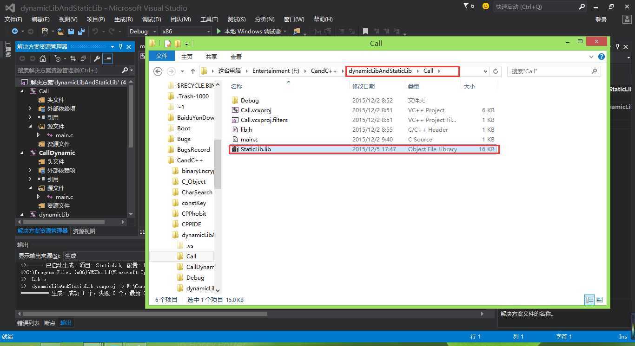Image resolution: width=635 pixels, height=346 pixels.
Task: Open the 文件 tab in explorer ribbon
Action: [x=162, y=56]
